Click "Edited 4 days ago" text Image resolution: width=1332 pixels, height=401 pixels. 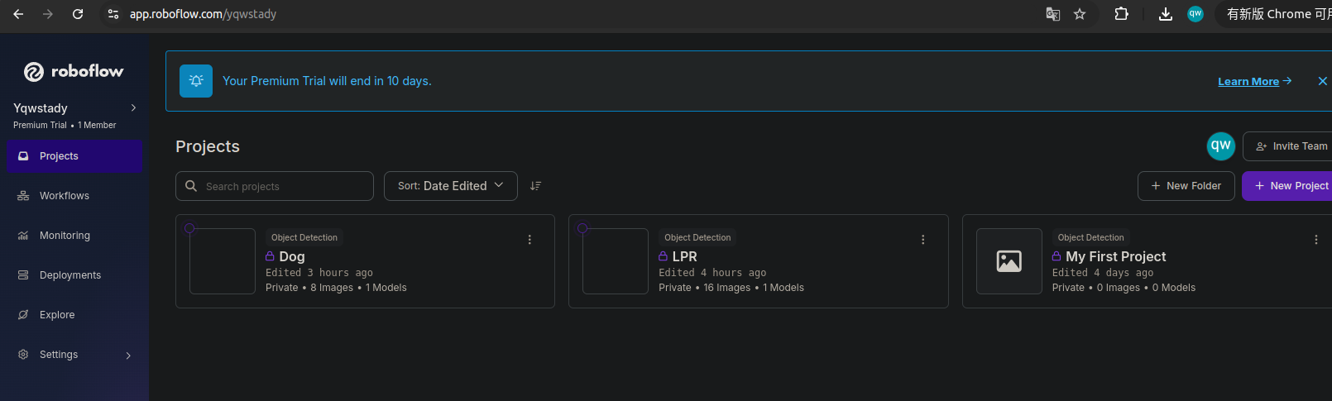(x=1103, y=273)
